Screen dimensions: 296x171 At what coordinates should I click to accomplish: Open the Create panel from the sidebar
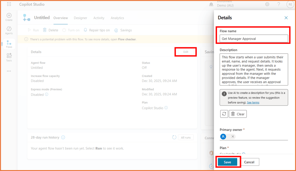(9, 16)
